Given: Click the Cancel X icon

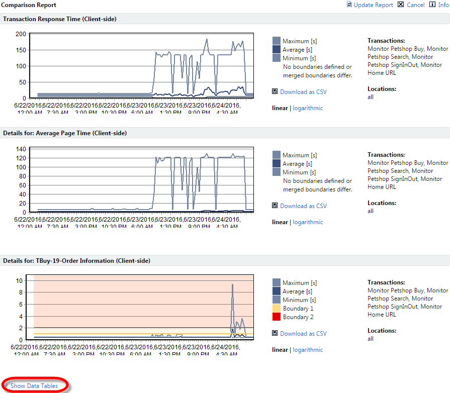Looking at the screenshot, I should tap(401, 5).
